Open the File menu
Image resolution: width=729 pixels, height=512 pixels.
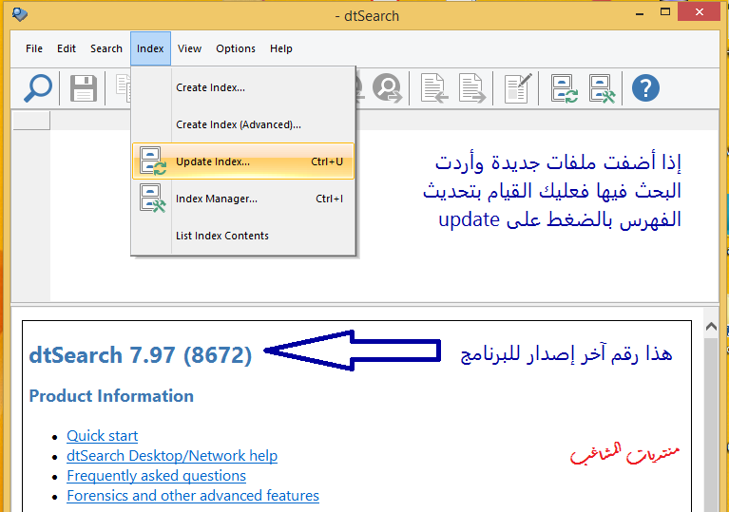[34, 48]
